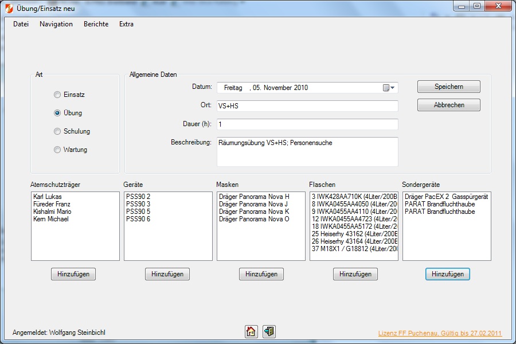The height and width of the screenshot is (344, 516).
Task: Close the Übung/Einsatz neu window
Action: pos(498,6)
